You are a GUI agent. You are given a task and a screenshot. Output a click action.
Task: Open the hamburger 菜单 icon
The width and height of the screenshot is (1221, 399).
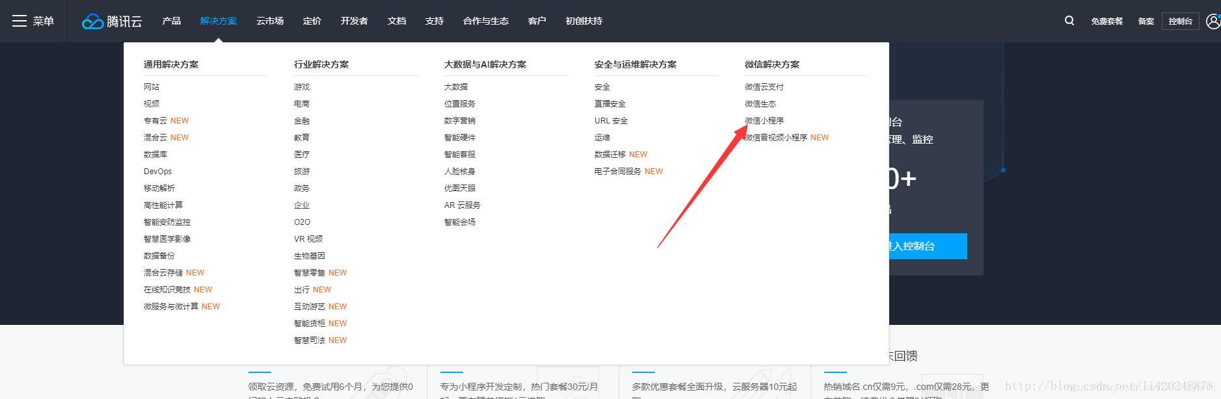click(20, 21)
